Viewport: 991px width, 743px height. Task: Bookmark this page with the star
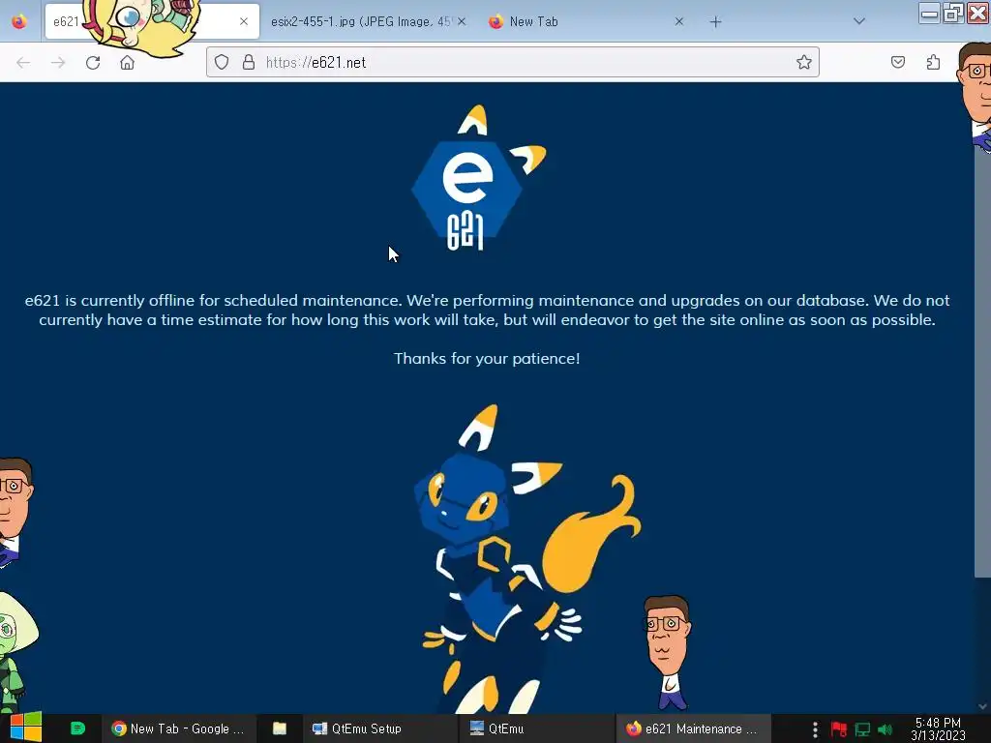[x=804, y=62]
